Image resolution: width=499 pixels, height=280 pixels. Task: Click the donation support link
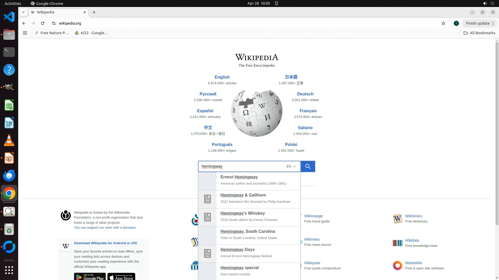tap(105, 228)
